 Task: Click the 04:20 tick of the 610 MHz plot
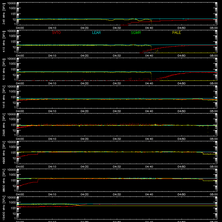[85, 84]
